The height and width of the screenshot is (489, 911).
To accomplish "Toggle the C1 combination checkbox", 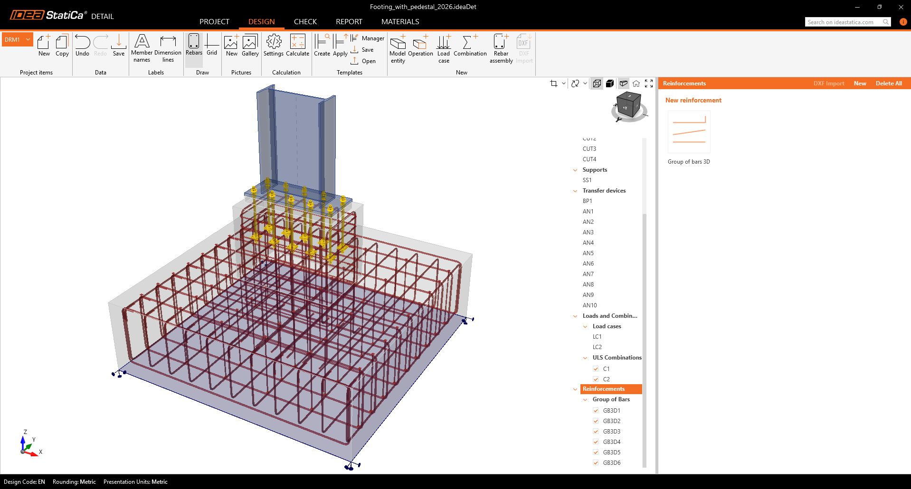I will pos(596,369).
